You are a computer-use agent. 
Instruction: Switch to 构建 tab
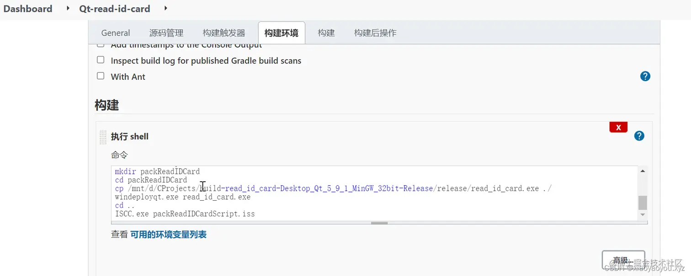tap(326, 33)
